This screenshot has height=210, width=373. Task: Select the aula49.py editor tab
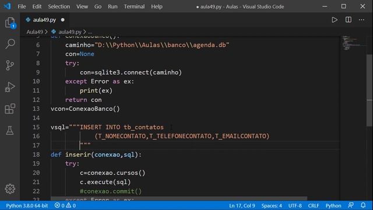[x=44, y=20]
